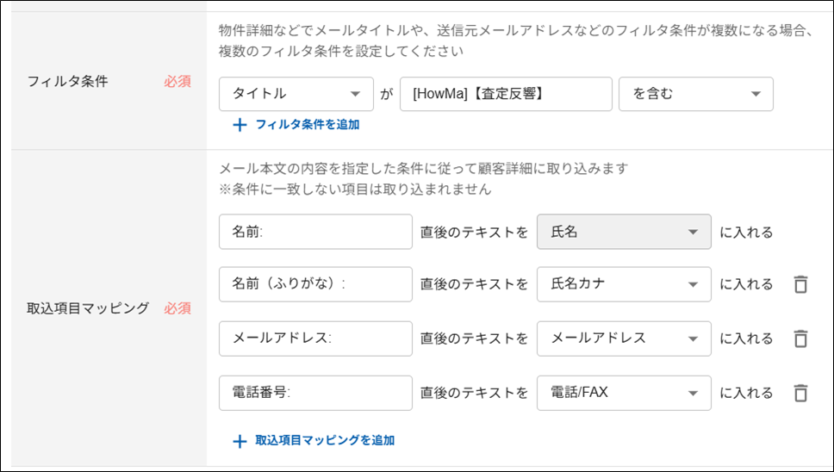Open the 電話/FAX target field dropdown
Image resolution: width=834 pixels, height=472 pixels.
pyautogui.click(x=624, y=393)
